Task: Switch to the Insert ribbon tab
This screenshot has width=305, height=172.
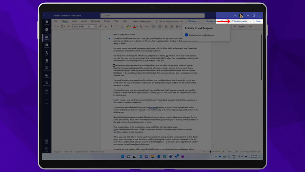Action: click(x=74, y=21)
